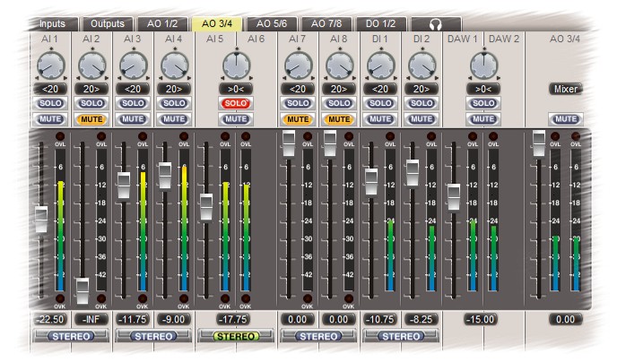Solo the AI 1 channel

tap(50, 103)
